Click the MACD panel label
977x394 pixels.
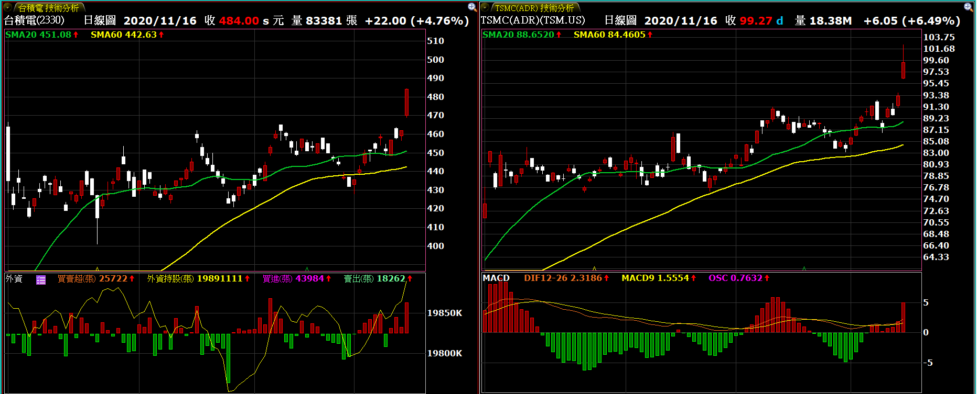coord(496,278)
